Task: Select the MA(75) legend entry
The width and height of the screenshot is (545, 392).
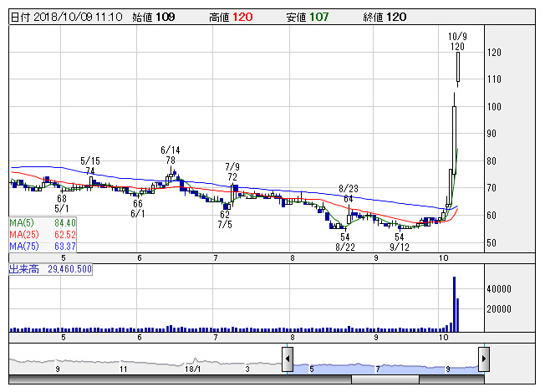Action: coord(43,246)
